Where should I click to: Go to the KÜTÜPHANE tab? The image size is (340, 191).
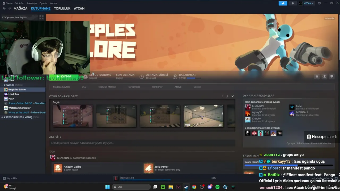[41, 8]
